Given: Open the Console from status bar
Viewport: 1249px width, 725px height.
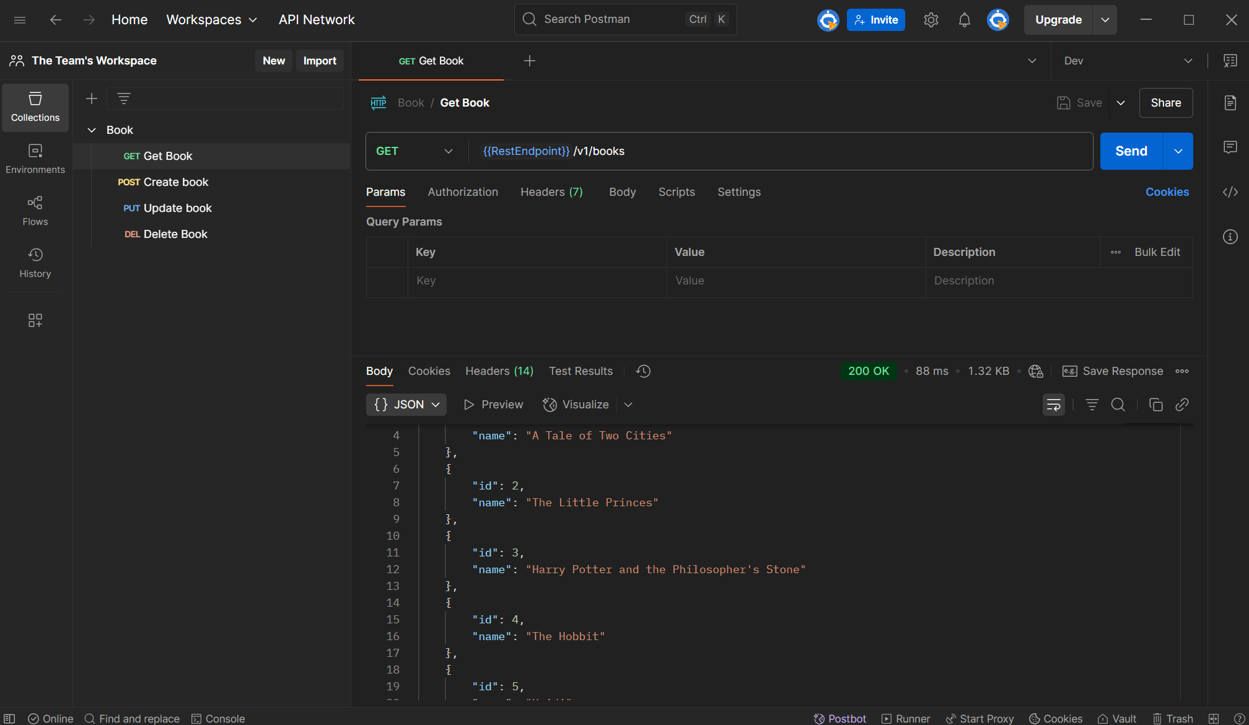Looking at the screenshot, I should 218,718.
